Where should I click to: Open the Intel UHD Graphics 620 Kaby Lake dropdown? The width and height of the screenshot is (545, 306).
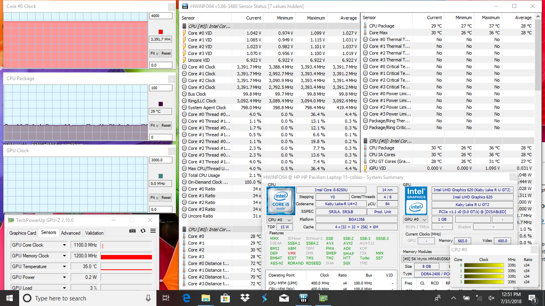coord(472,190)
